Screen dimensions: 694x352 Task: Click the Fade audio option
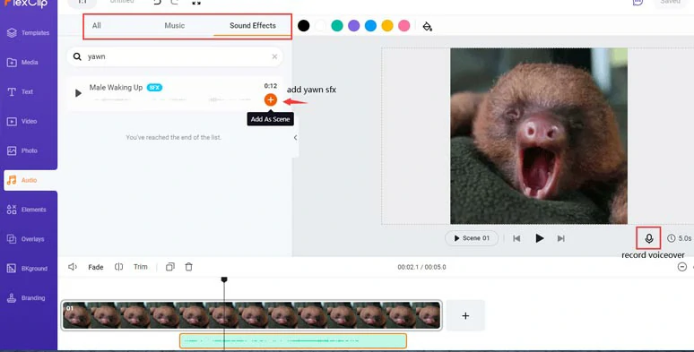[x=96, y=267]
